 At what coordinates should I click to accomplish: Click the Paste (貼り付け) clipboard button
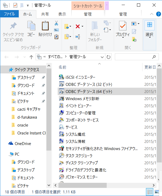45,29
